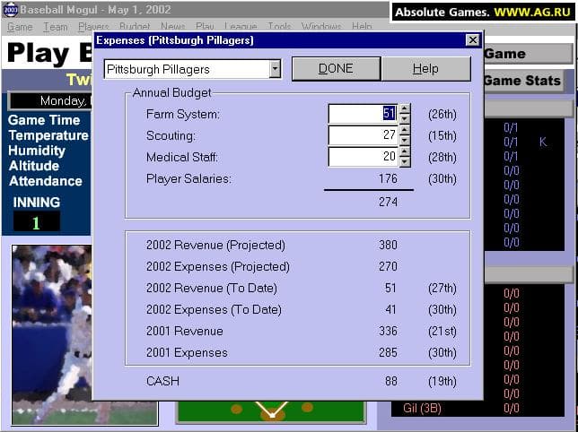Click the 2001 Revenue rank (21st)
This screenshot has width=578, height=432.
[442, 331]
